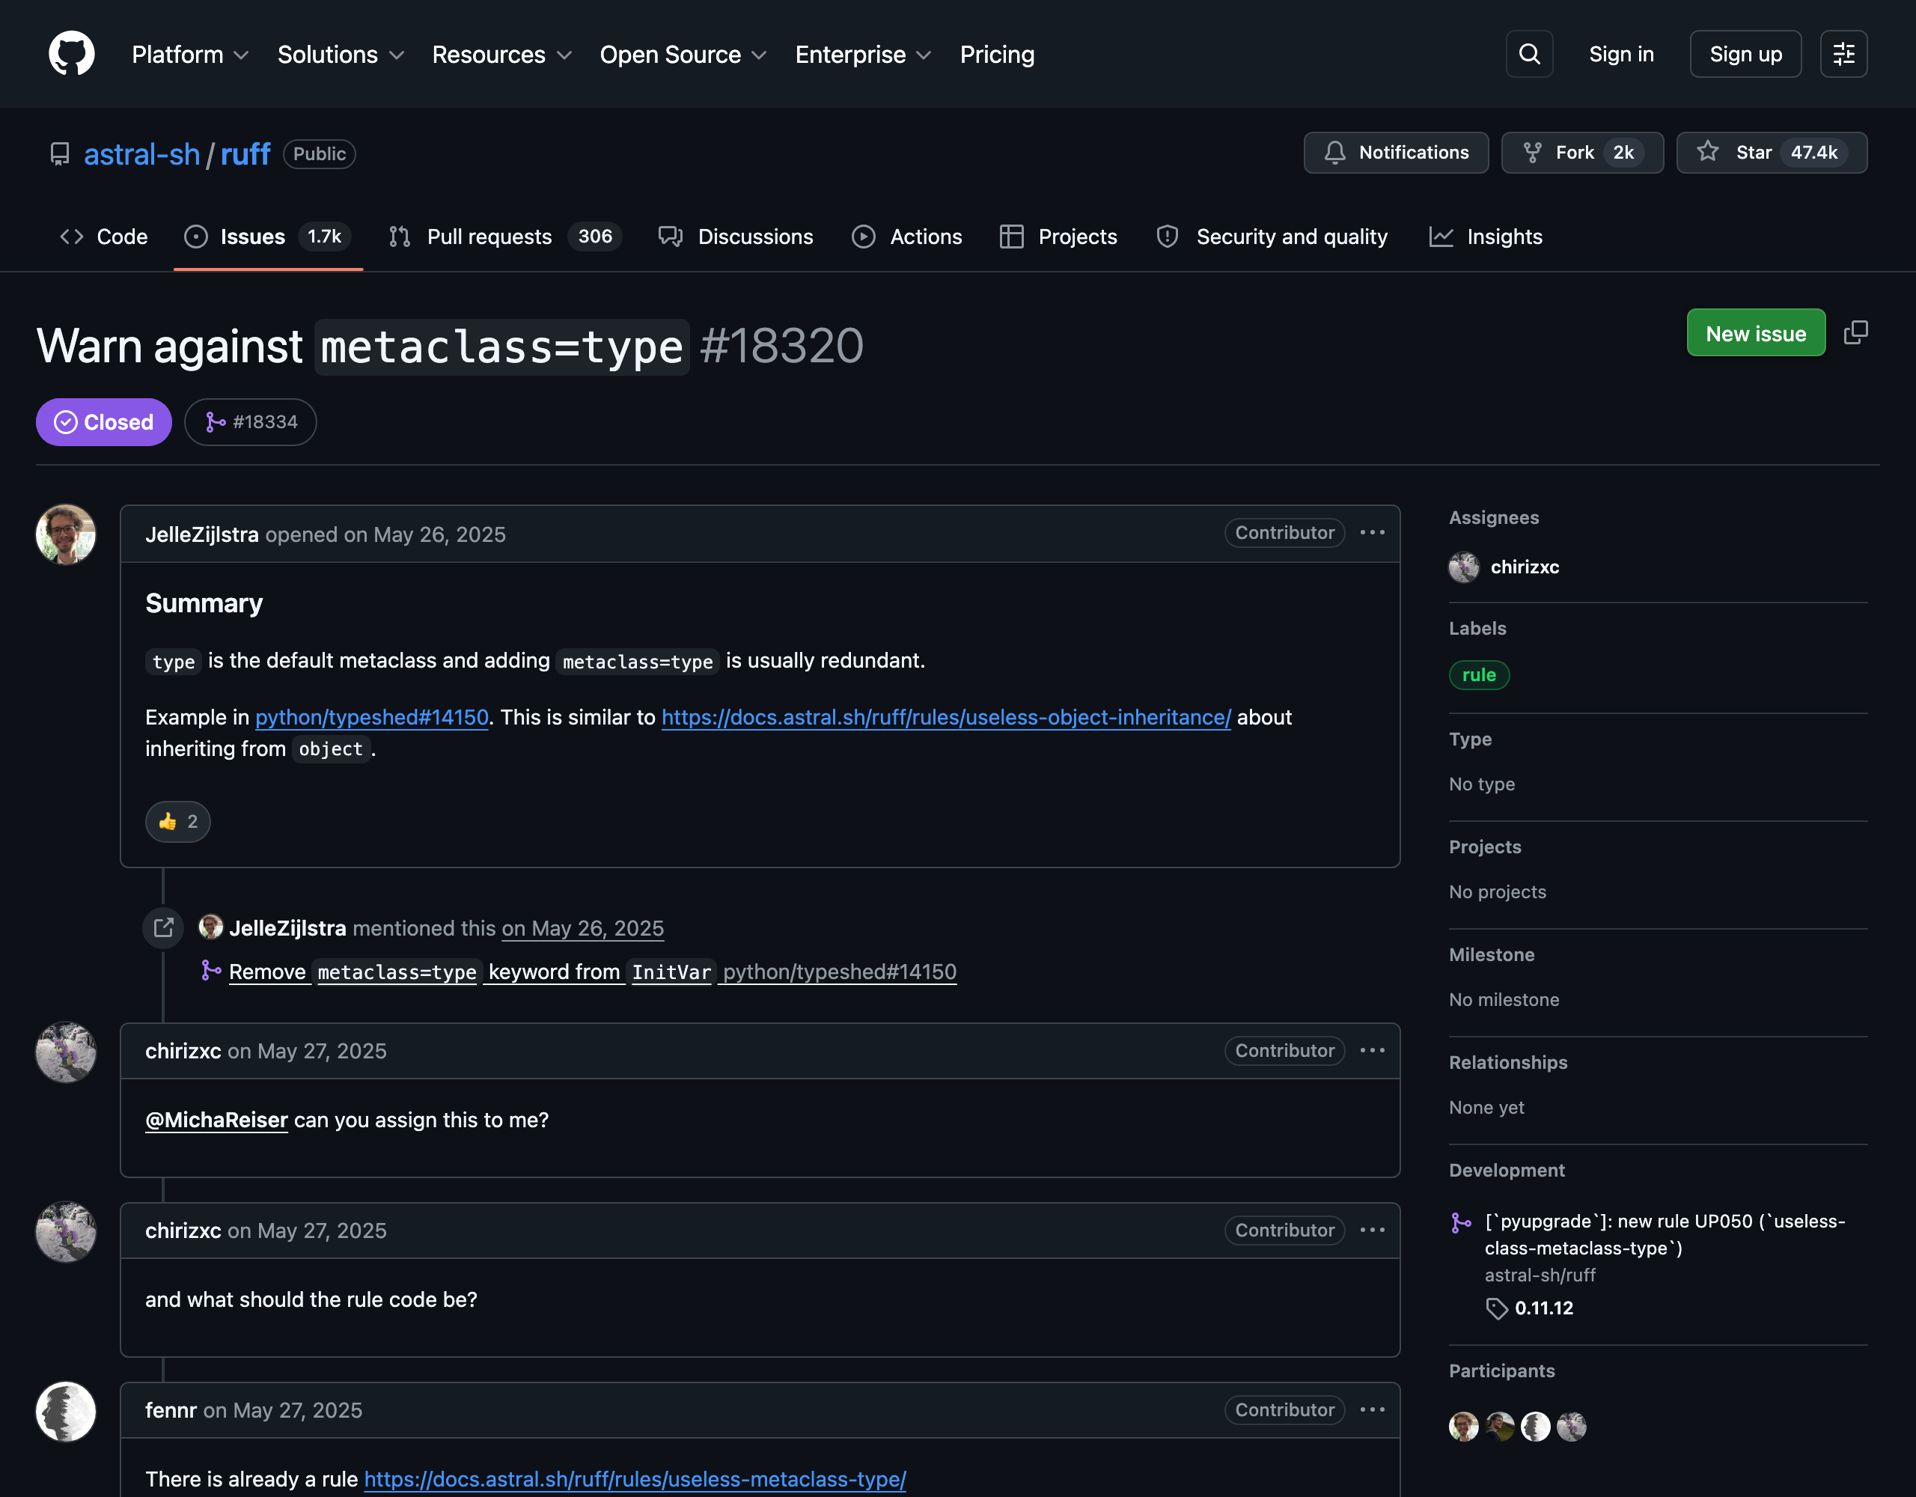Click the date of chirizxc's 'rule code' comment
The height and width of the screenshot is (1497, 1916).
pos(307,1231)
